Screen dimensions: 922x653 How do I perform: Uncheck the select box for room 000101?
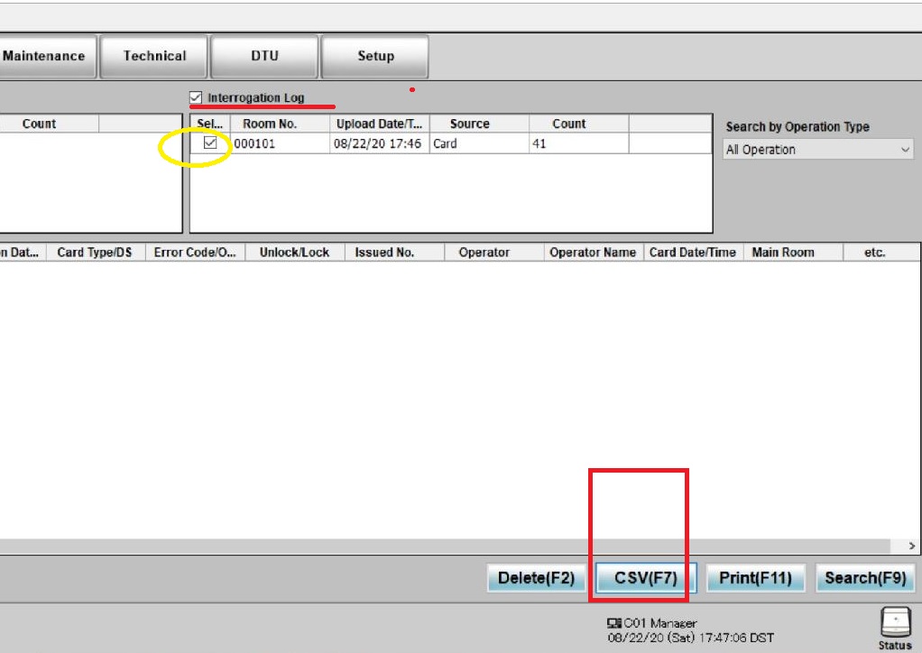(x=210, y=143)
